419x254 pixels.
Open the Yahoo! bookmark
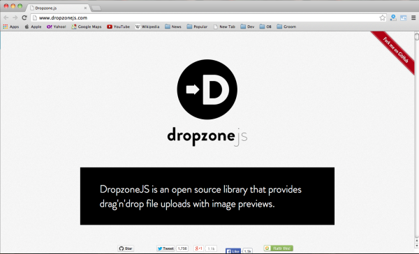tap(57, 27)
